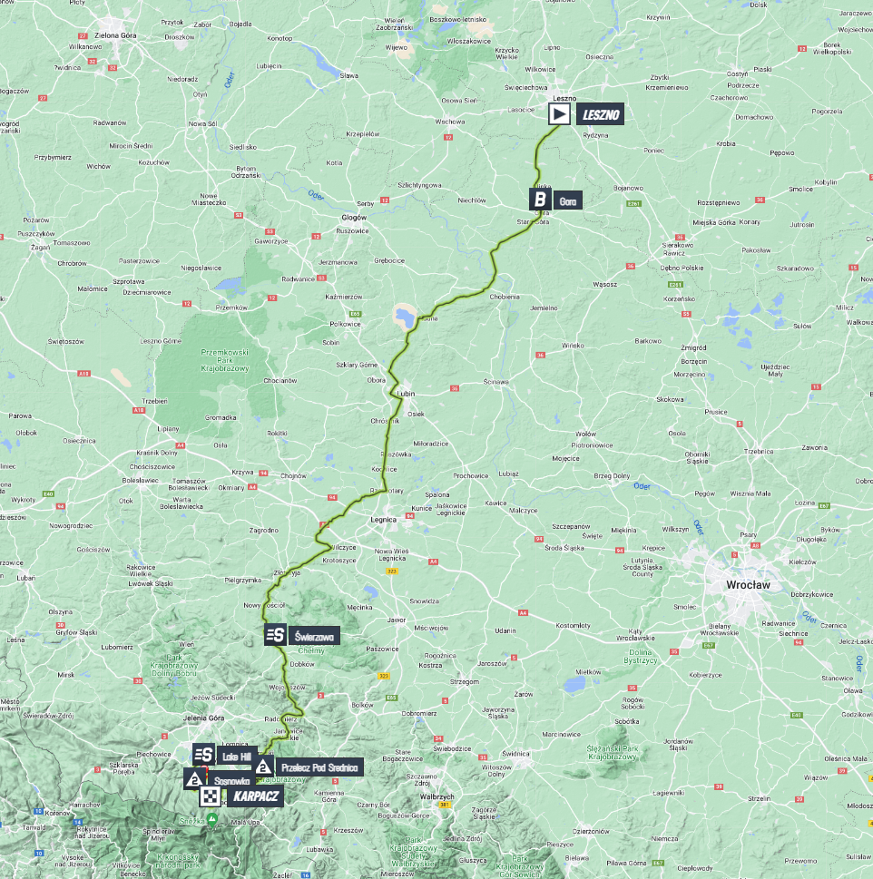Click the green Śnieżka mountain peak pin

(212, 819)
